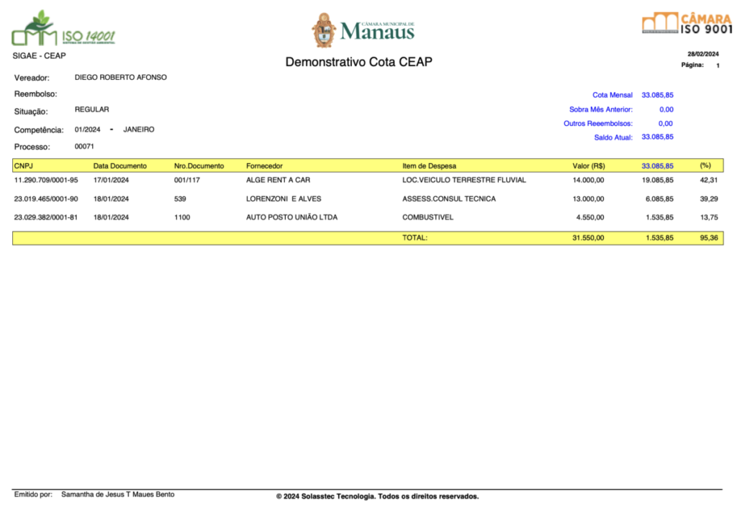Click the Saldo Atual blue label
This screenshot has height=518, width=737.
[613, 137]
